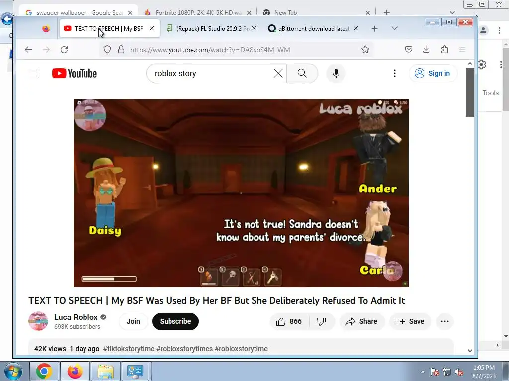Click the muted volume tray icon
Screen dimensions: 509x381
459,372
